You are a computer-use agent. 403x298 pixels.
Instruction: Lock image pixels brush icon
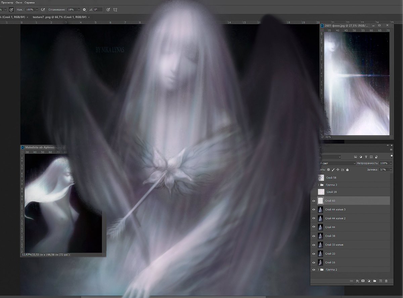pos(333,170)
